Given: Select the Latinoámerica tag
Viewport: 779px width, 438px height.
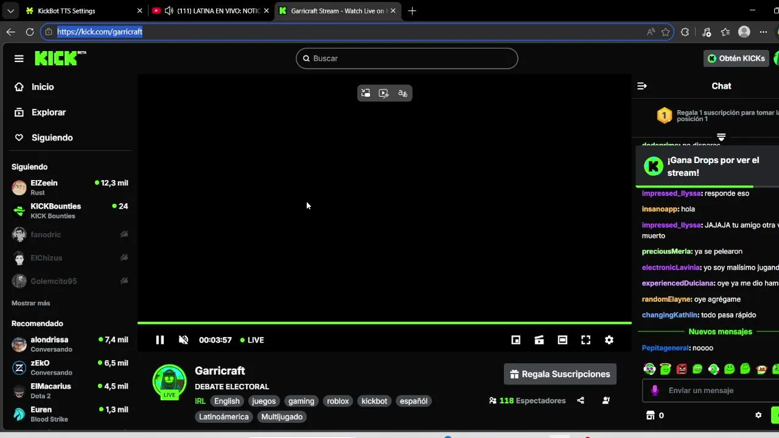Looking at the screenshot, I should click(x=224, y=417).
